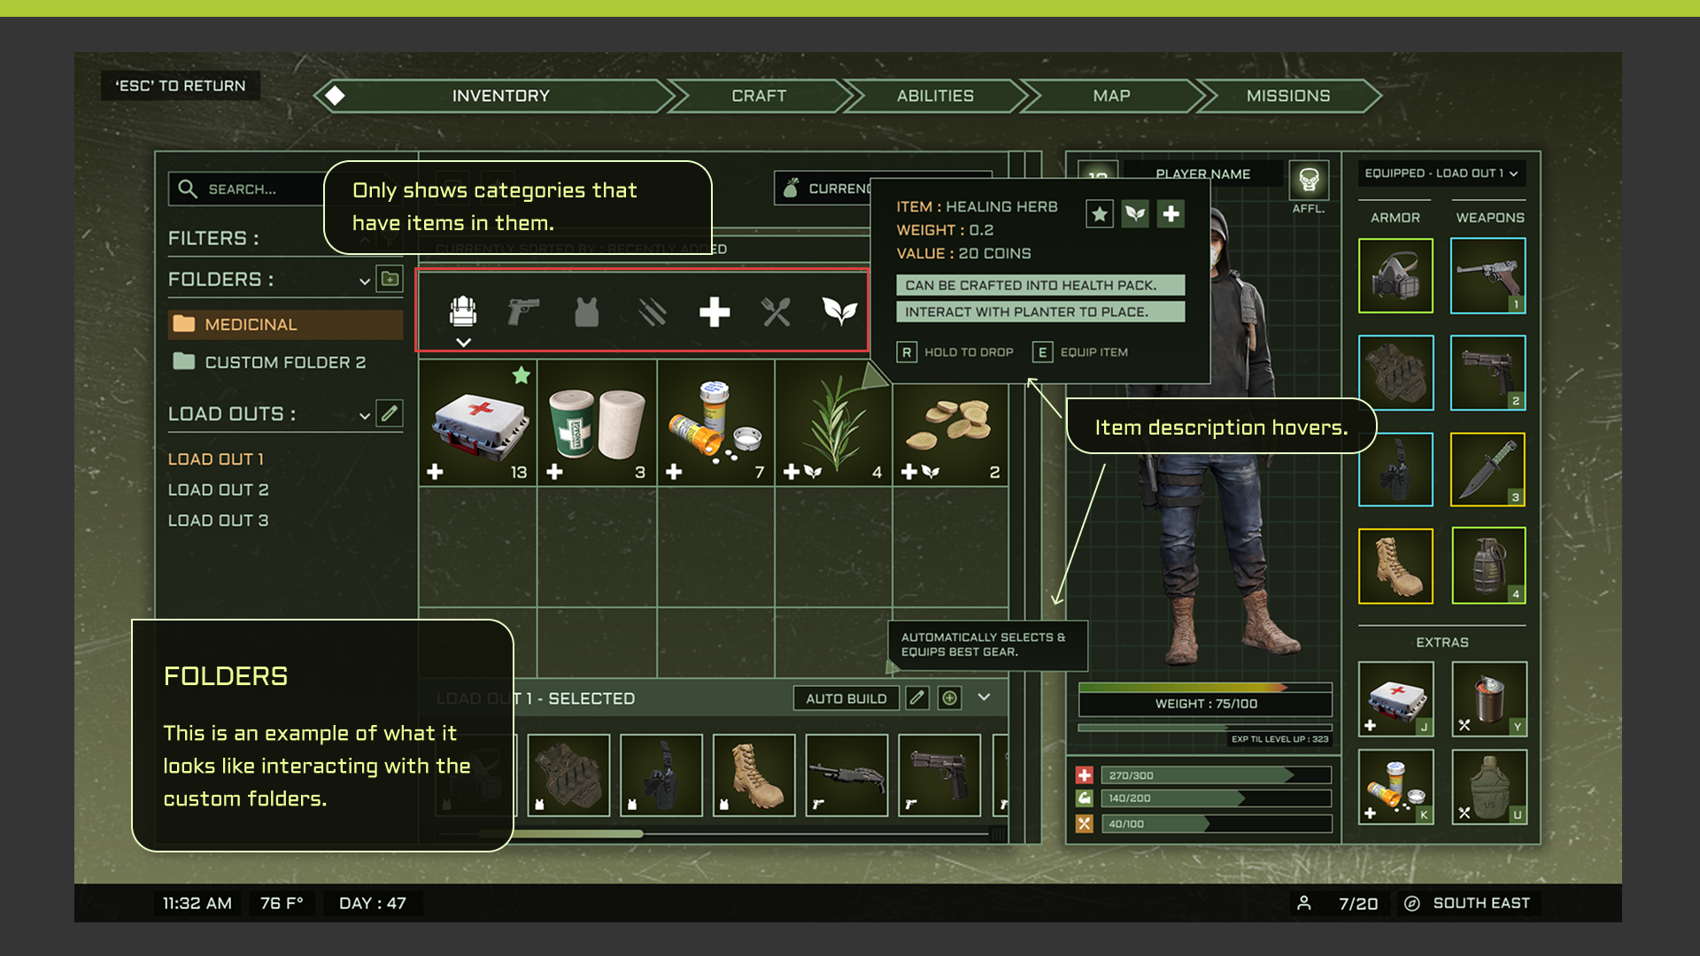This screenshot has height=956, width=1700.
Task: Filter inventory by armor vest category
Action: click(586, 312)
